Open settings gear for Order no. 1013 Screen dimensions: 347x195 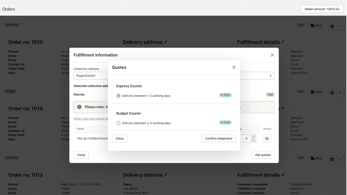point(332,159)
